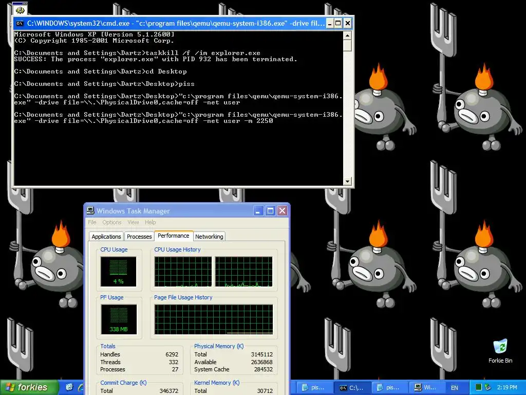
Task: Click the EN language indicator
Action: click(455, 388)
